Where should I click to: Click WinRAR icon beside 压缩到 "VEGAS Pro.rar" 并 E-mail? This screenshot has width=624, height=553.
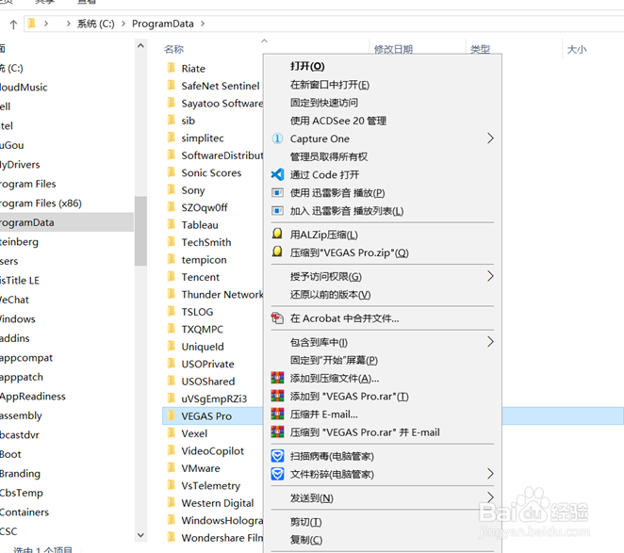click(277, 432)
